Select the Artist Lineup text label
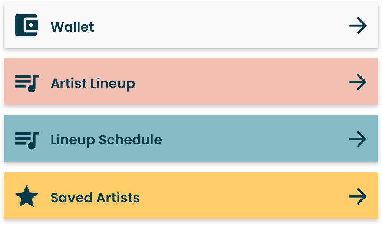The height and width of the screenshot is (225, 382). [x=93, y=84]
